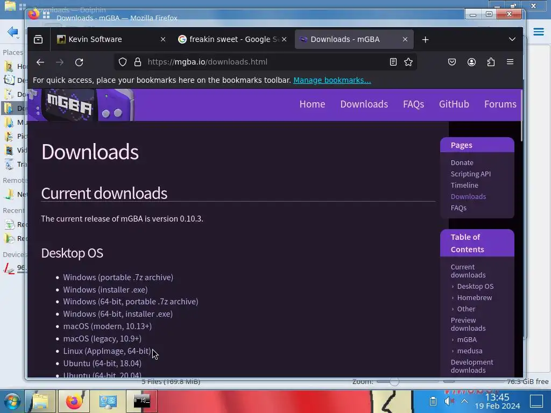551x413 pixels.
Task: Jump to Preview downloads in contents
Action: click(x=468, y=324)
